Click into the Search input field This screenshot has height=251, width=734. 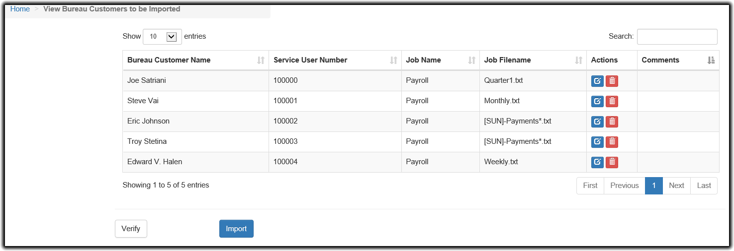pyautogui.click(x=677, y=37)
